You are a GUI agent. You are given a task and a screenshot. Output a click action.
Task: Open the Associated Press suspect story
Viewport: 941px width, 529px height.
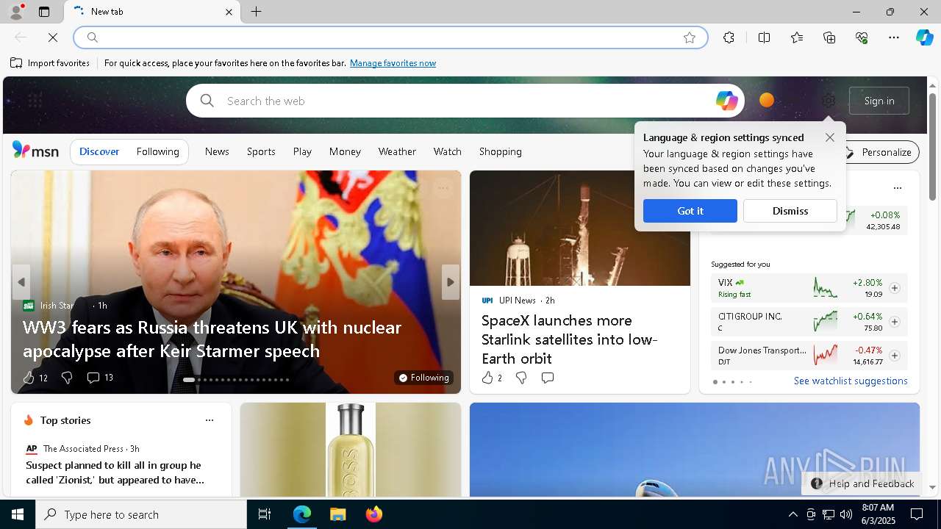(115, 472)
